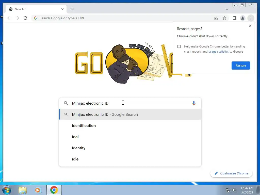Enable sending crash reports checkbox
This screenshot has width=260, height=195.
click(x=179, y=46)
